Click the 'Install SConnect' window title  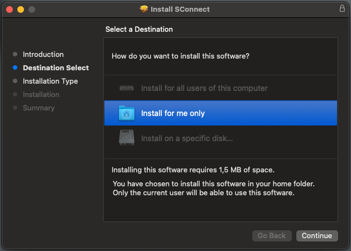pyautogui.click(x=180, y=9)
